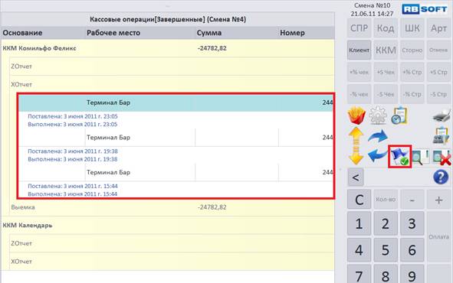Tap keypad digit 7

point(359,275)
